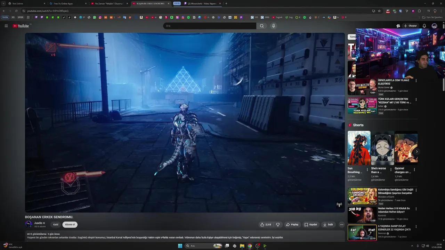Viewport: 445px width, 250px height.
Task: Open Gyomei charges on short thumbnail
Action: [x=406, y=148]
